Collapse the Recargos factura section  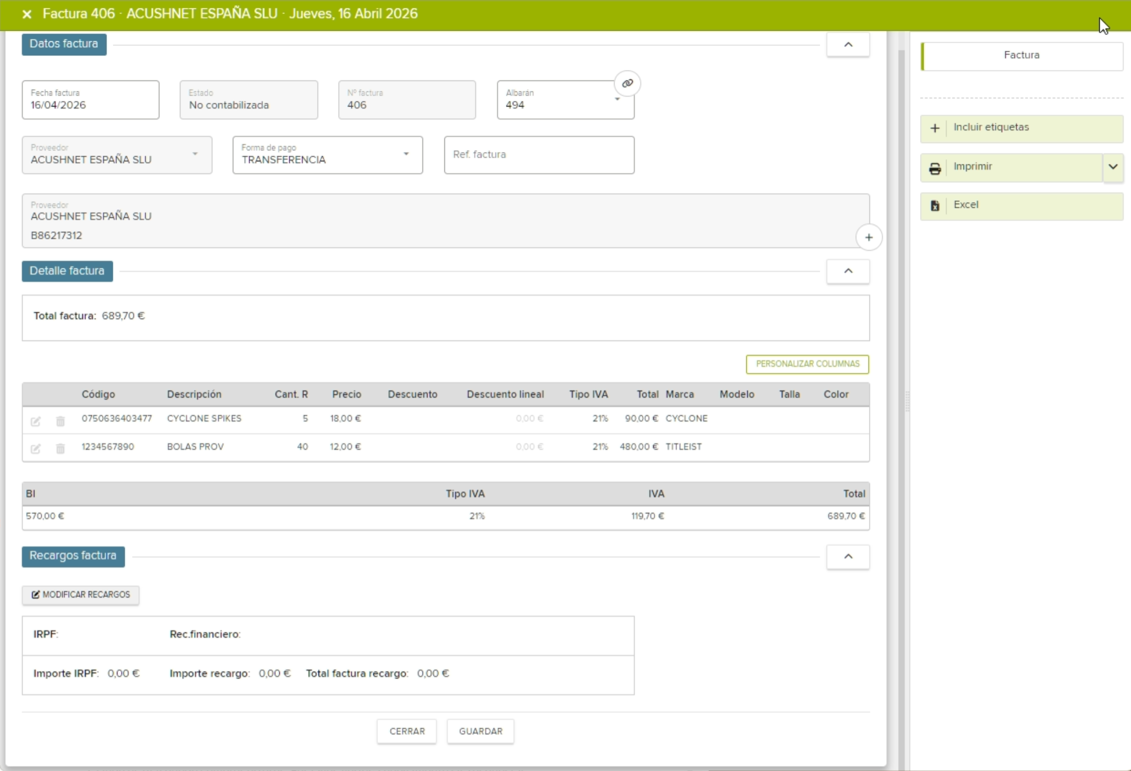[848, 557]
